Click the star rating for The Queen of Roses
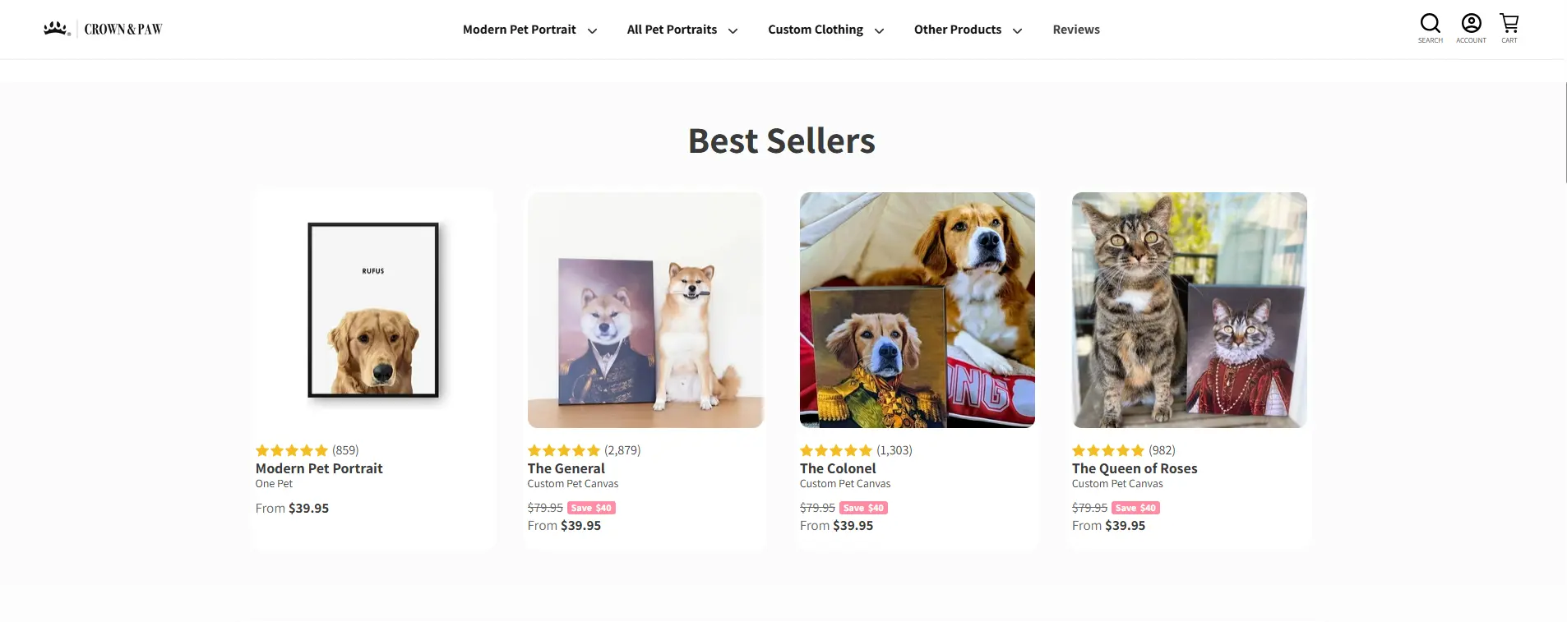The height and width of the screenshot is (622, 1567). pos(1108,450)
